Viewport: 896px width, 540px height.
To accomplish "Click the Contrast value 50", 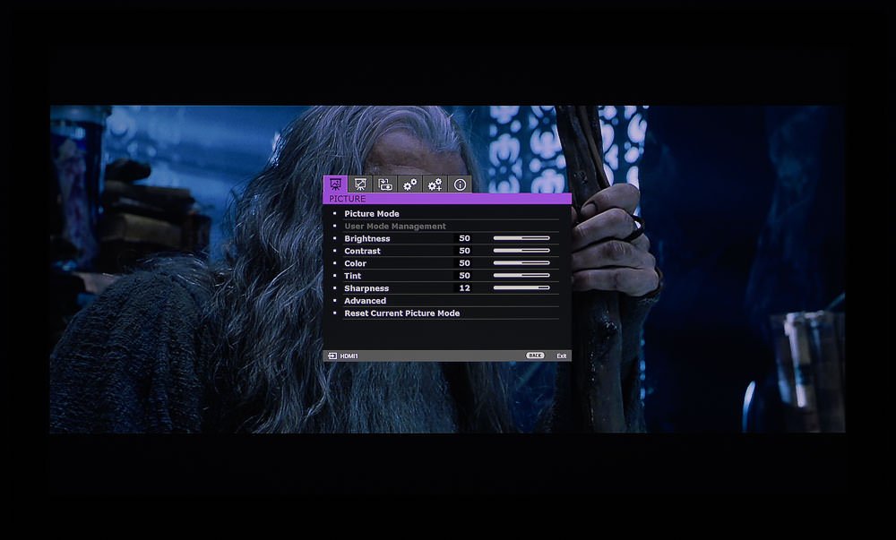I will point(464,251).
